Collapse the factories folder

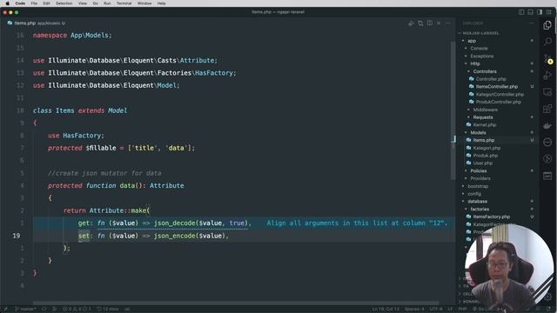pyautogui.click(x=480, y=210)
